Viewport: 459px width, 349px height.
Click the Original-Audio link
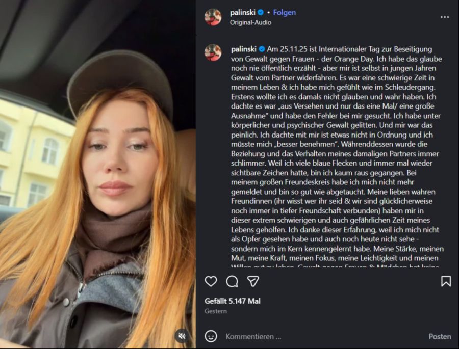click(250, 22)
